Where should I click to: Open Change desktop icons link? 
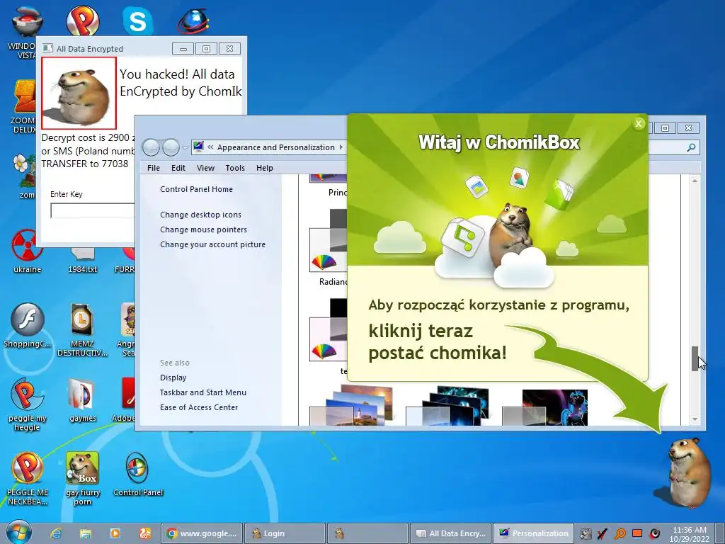(x=200, y=215)
